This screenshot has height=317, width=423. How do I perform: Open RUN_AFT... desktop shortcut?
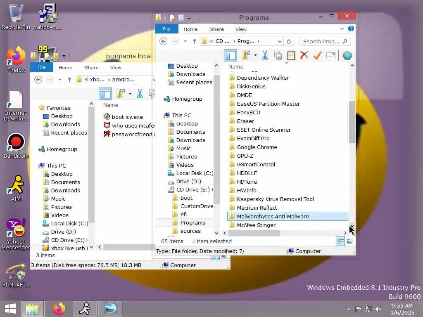click(16, 275)
